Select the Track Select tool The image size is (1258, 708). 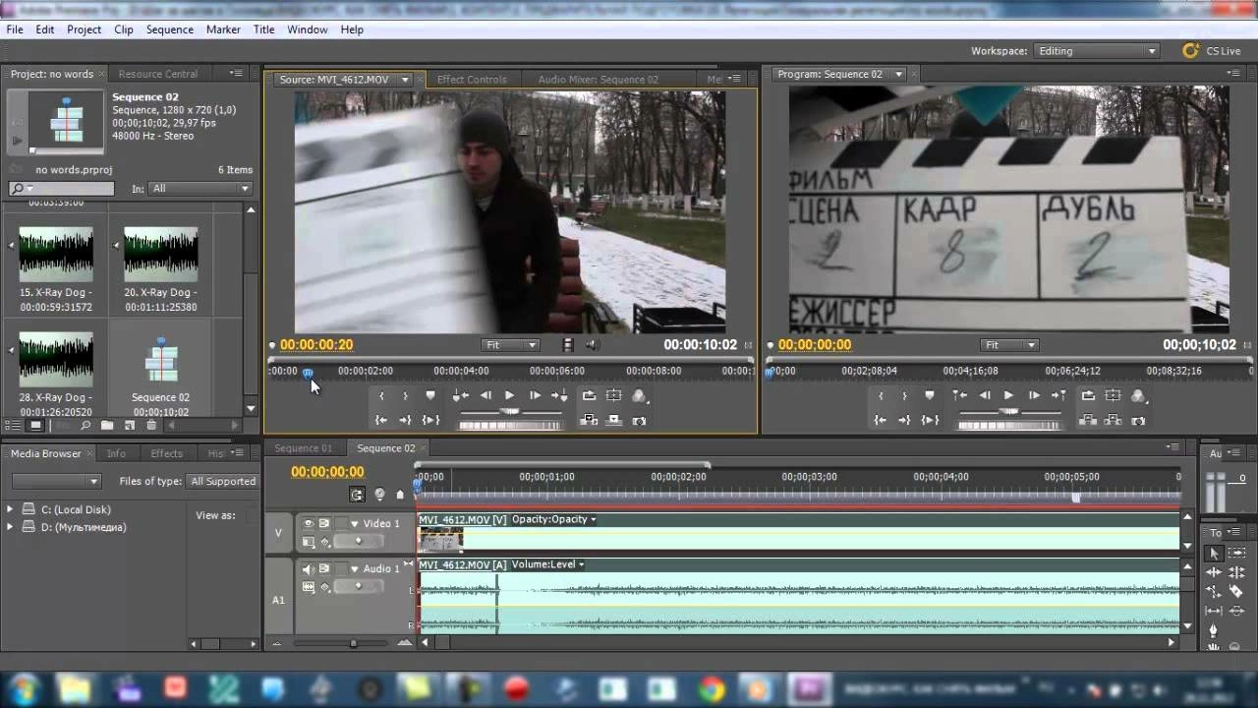[1236, 553]
